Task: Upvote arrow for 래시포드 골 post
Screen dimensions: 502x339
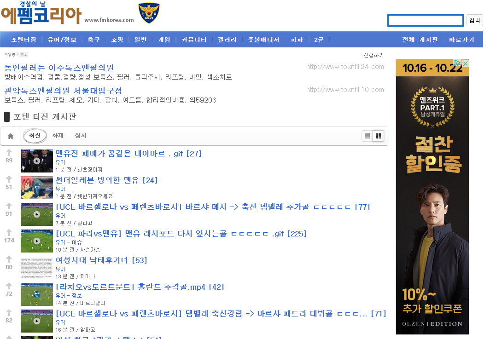Action: point(9,233)
